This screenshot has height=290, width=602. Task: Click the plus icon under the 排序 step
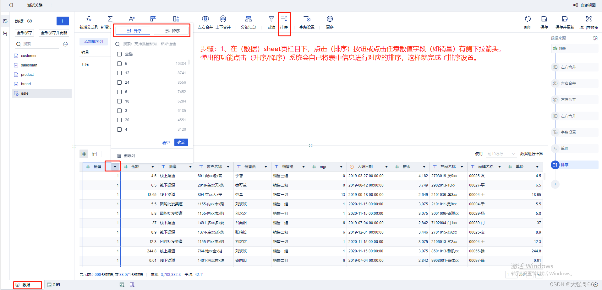pyautogui.click(x=555, y=184)
